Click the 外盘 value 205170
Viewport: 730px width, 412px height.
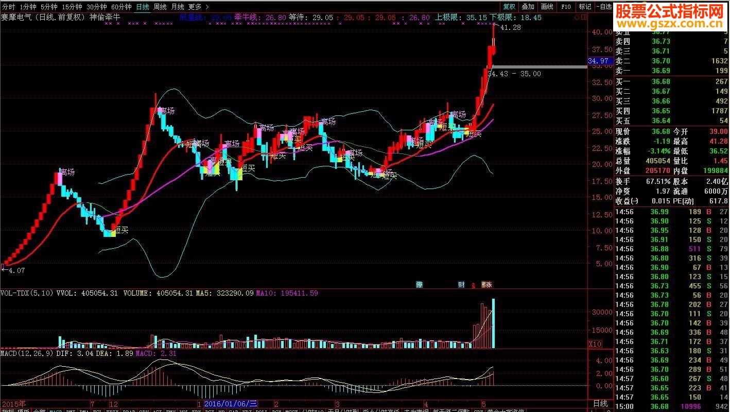point(657,170)
